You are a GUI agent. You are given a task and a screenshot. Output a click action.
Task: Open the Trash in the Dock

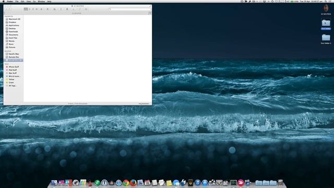pyautogui.click(x=280, y=183)
